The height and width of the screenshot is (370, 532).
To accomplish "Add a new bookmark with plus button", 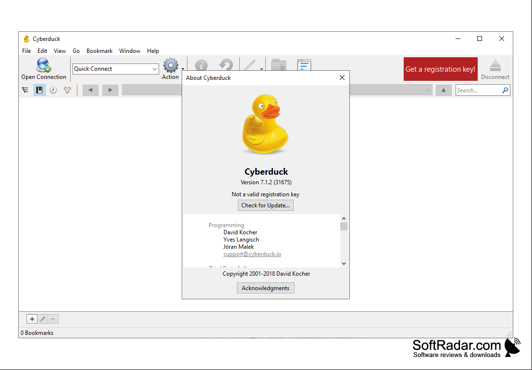I will [32, 319].
